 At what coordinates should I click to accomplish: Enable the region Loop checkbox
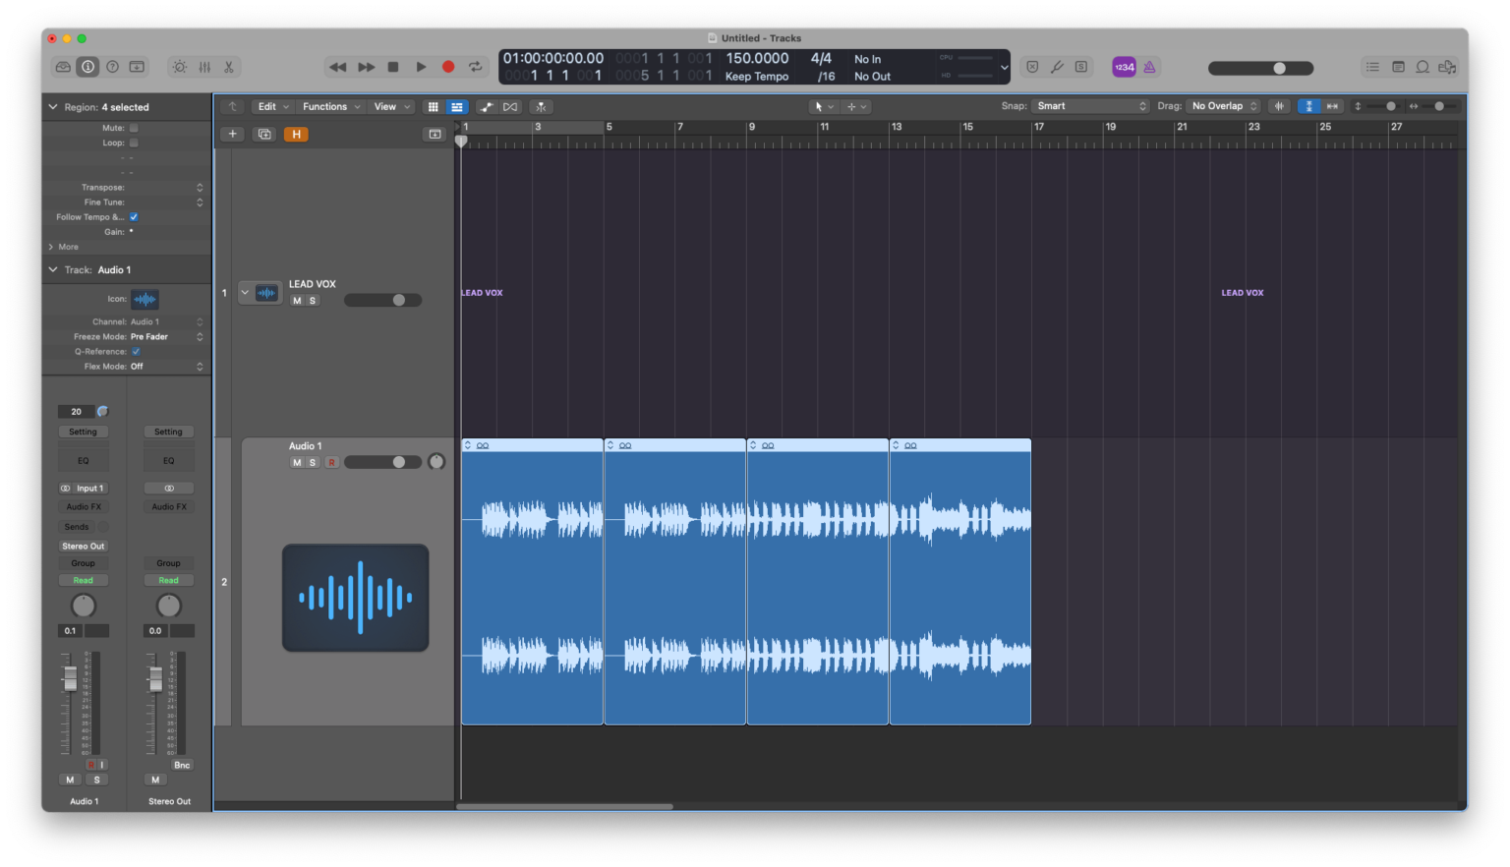click(x=134, y=143)
